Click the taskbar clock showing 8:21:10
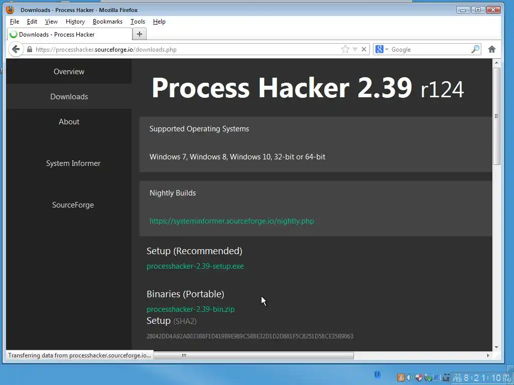The height and width of the screenshot is (385, 514). pyautogui.click(x=482, y=378)
